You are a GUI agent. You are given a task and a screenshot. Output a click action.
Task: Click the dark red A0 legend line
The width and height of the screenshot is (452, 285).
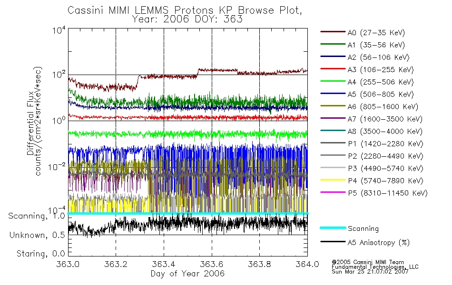[333, 32]
